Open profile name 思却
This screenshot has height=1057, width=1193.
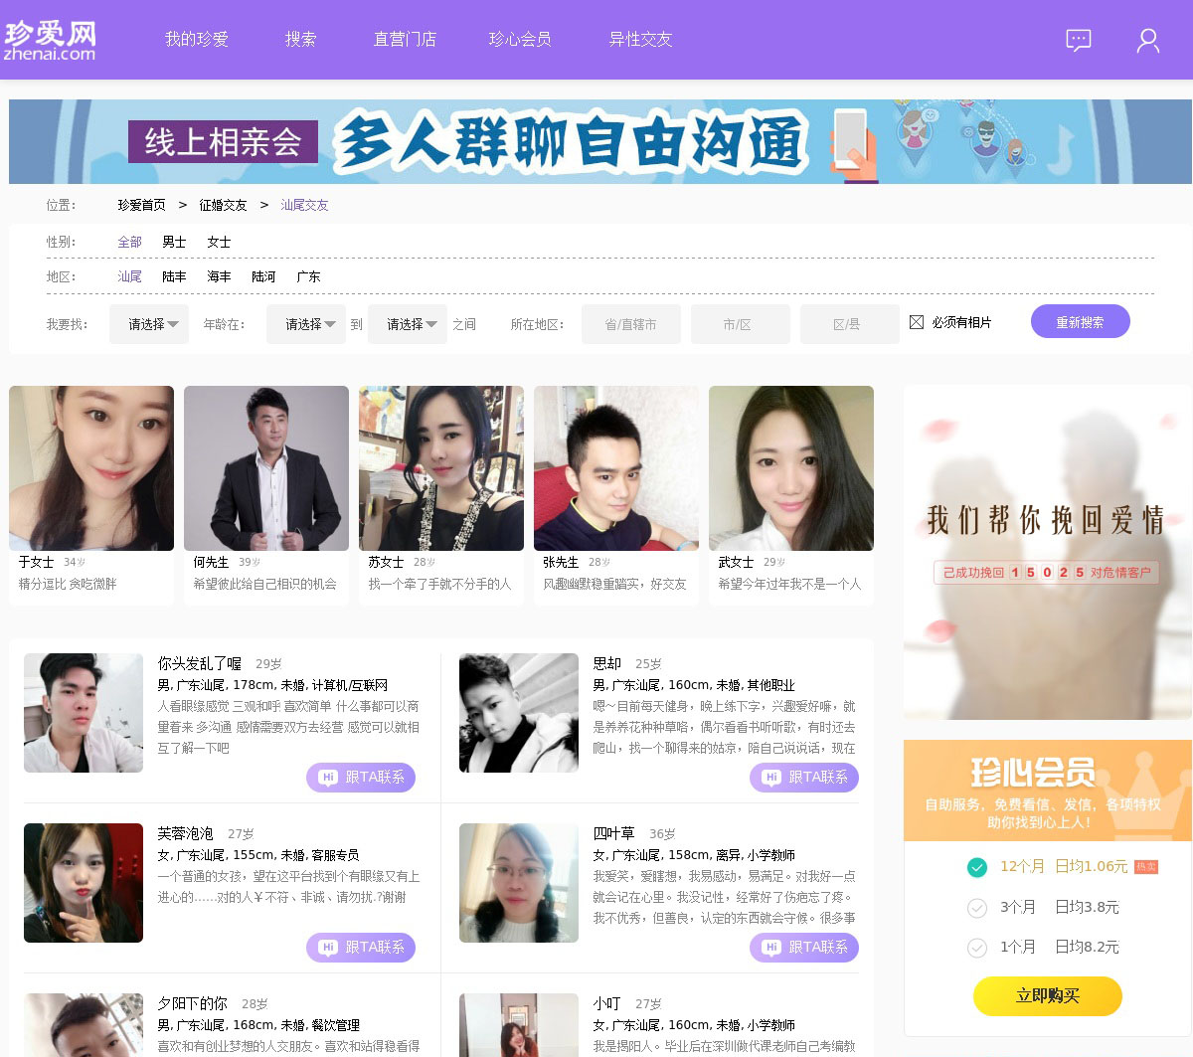coord(607,663)
